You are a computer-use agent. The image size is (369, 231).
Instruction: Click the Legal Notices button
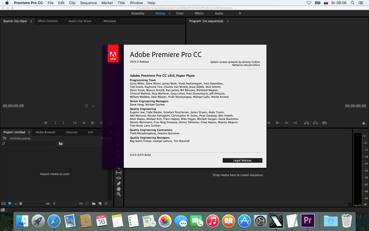[x=242, y=160]
